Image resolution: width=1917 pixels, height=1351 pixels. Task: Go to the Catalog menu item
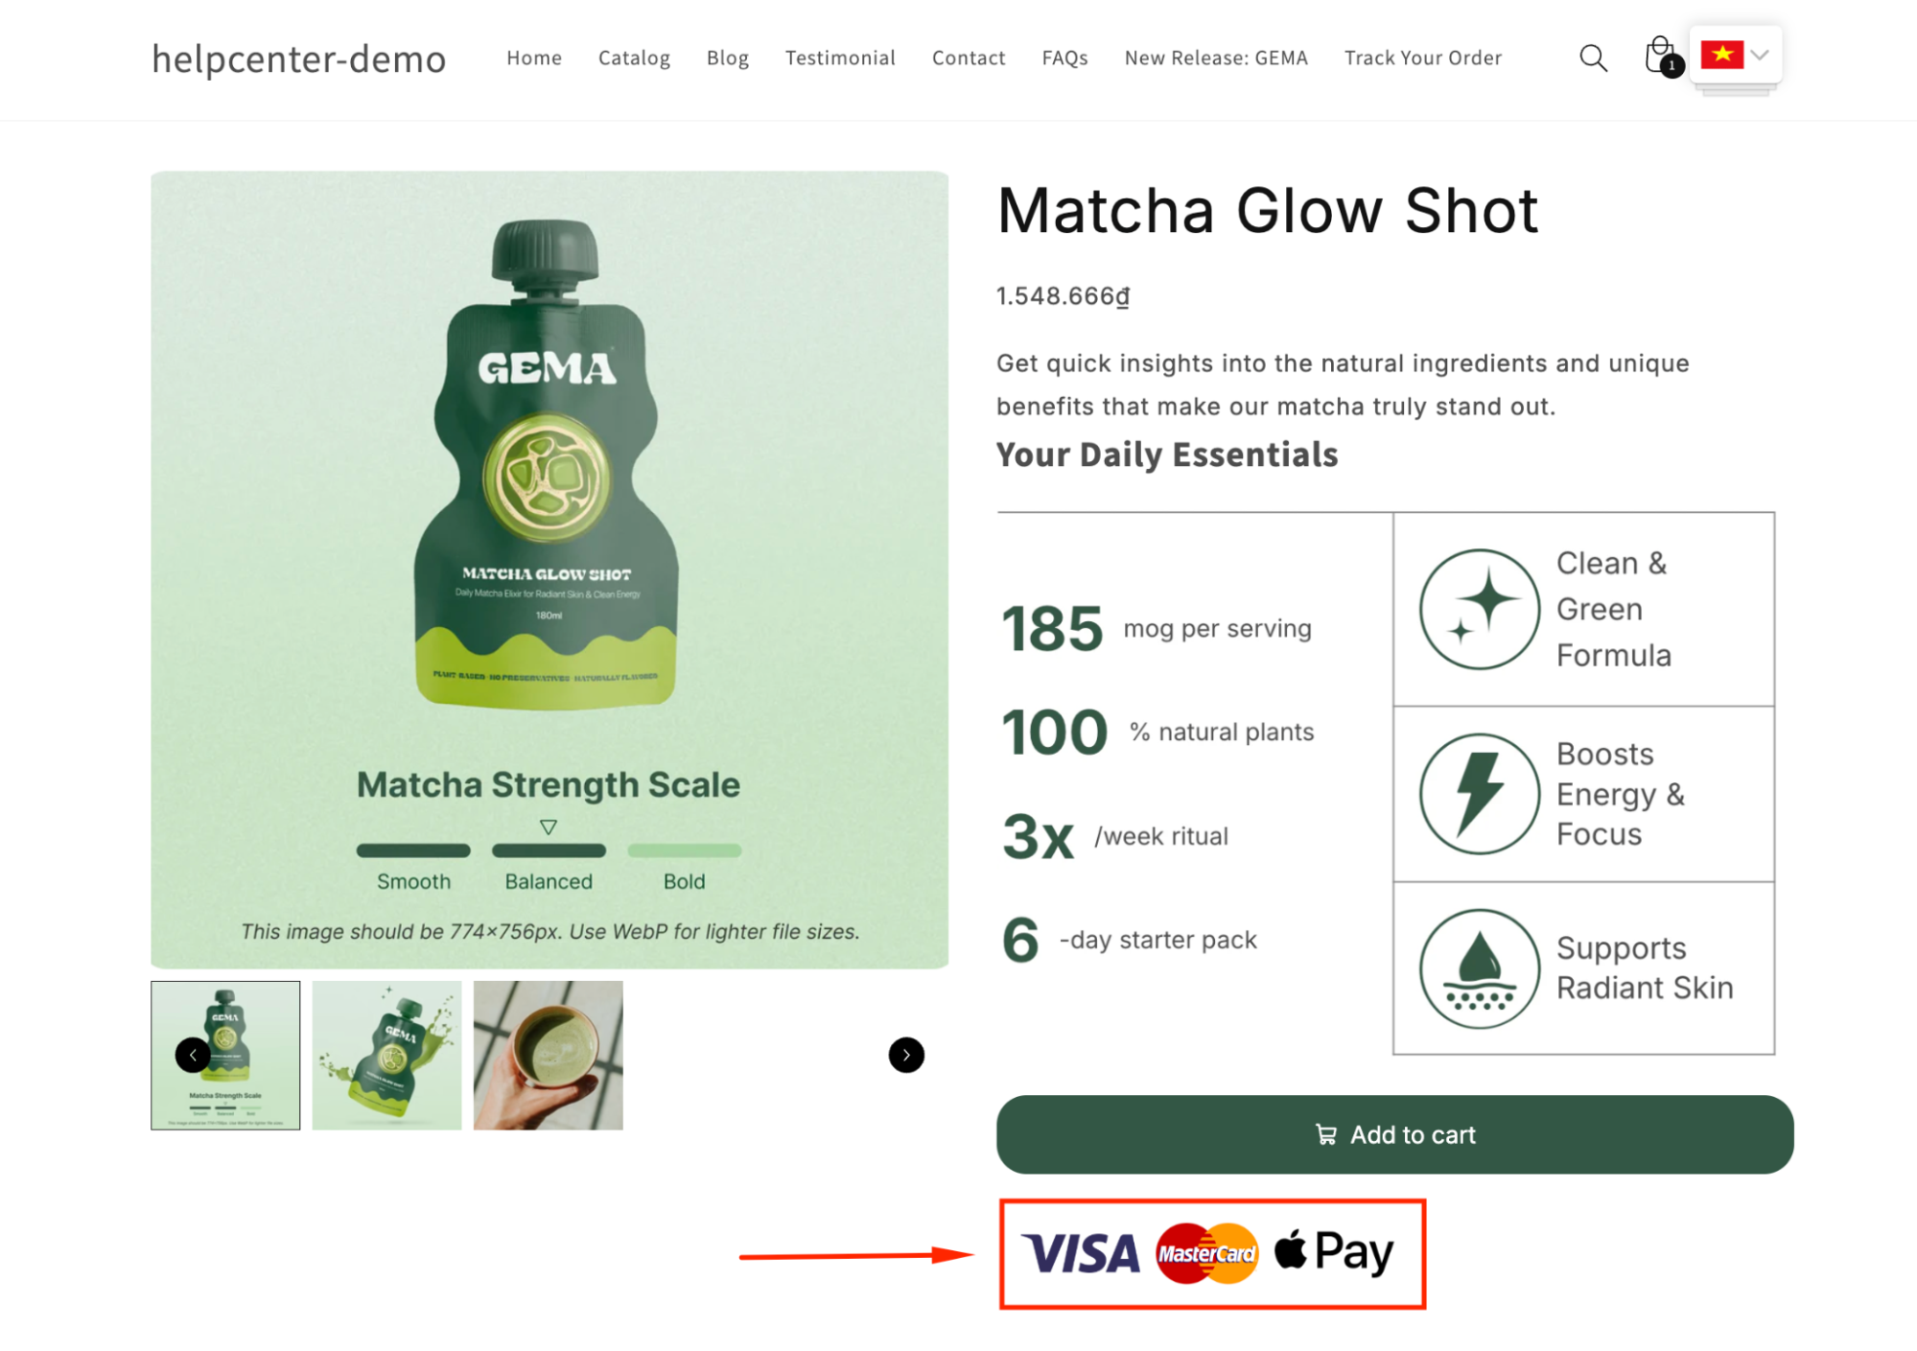(634, 58)
